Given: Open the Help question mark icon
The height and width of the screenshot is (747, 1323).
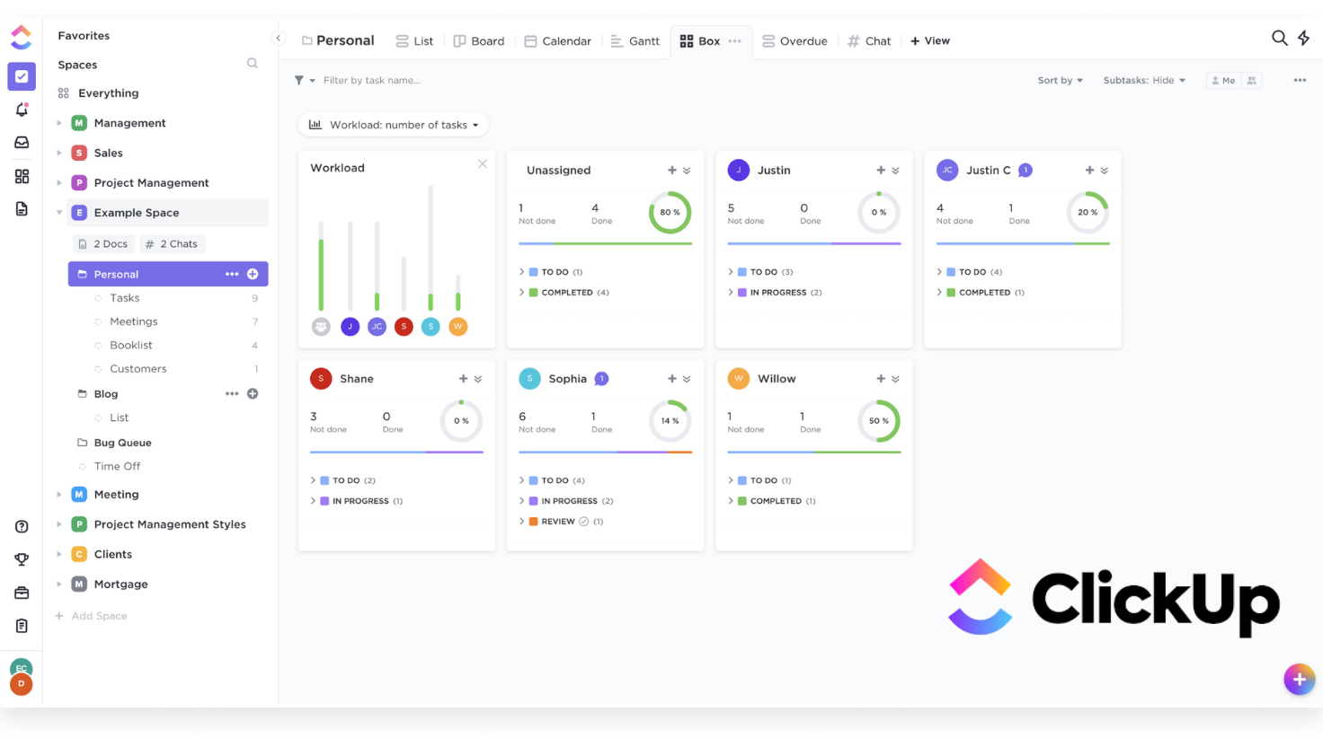Looking at the screenshot, I should point(22,527).
